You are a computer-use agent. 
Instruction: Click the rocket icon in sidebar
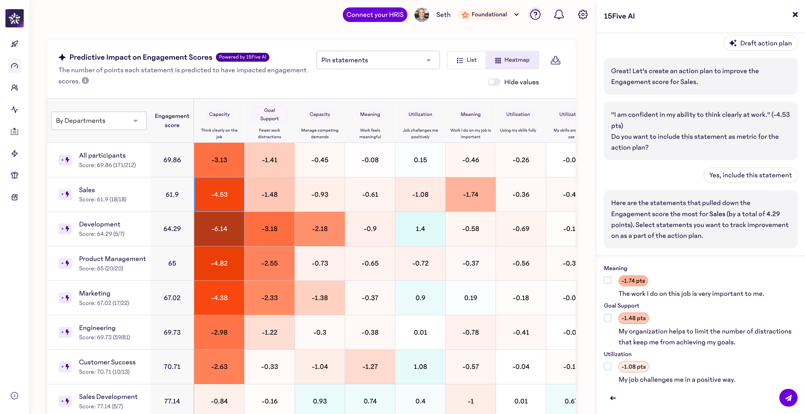coord(14,44)
